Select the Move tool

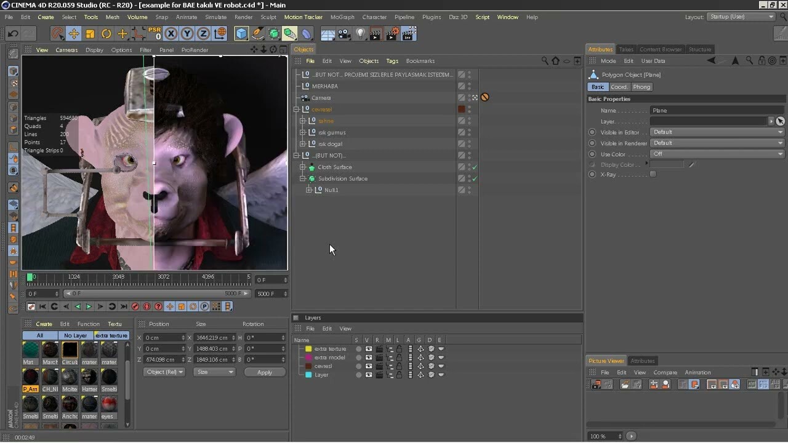tap(74, 33)
